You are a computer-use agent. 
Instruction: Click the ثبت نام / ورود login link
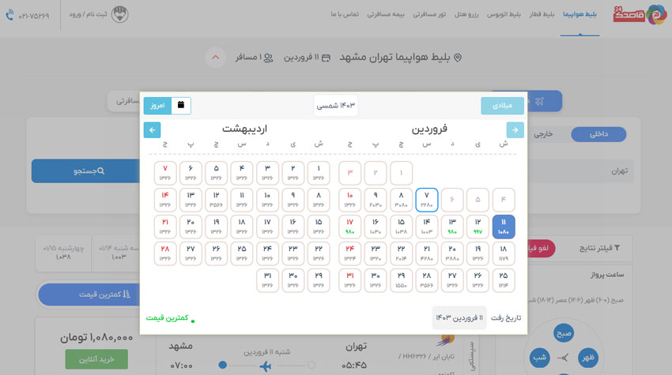point(88,14)
